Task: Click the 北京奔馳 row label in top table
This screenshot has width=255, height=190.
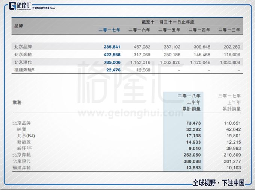Action: 23,55
